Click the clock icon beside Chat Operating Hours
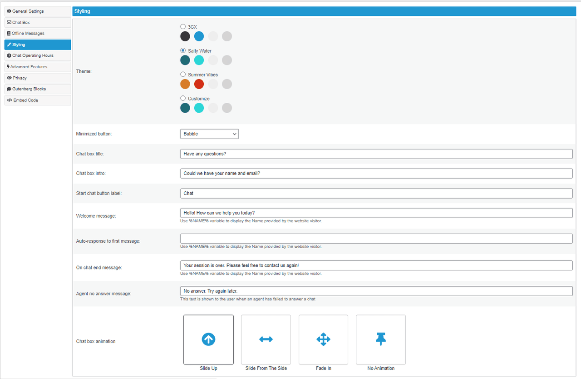This screenshot has height=379, width=581. point(9,55)
